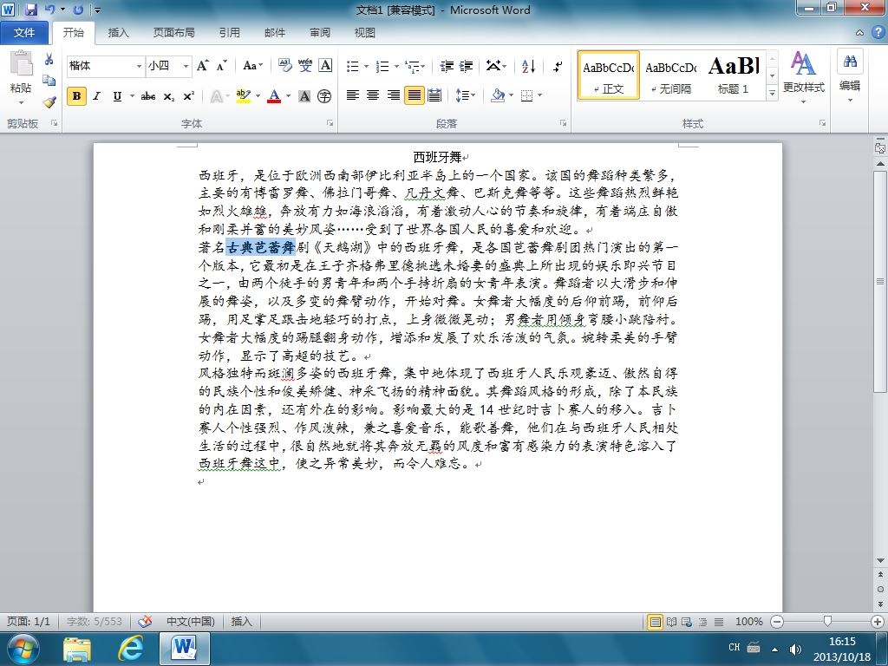Center align text with center icon
This screenshot has height=666, width=888.
tap(373, 95)
